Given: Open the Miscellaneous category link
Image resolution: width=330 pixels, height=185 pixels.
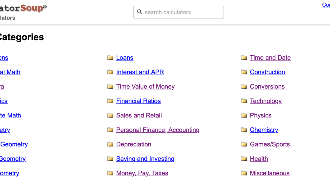Looking at the screenshot, I should 269,173.
